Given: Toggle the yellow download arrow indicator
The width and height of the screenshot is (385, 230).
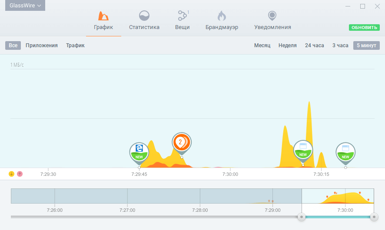Looking at the screenshot, I should (12, 174).
